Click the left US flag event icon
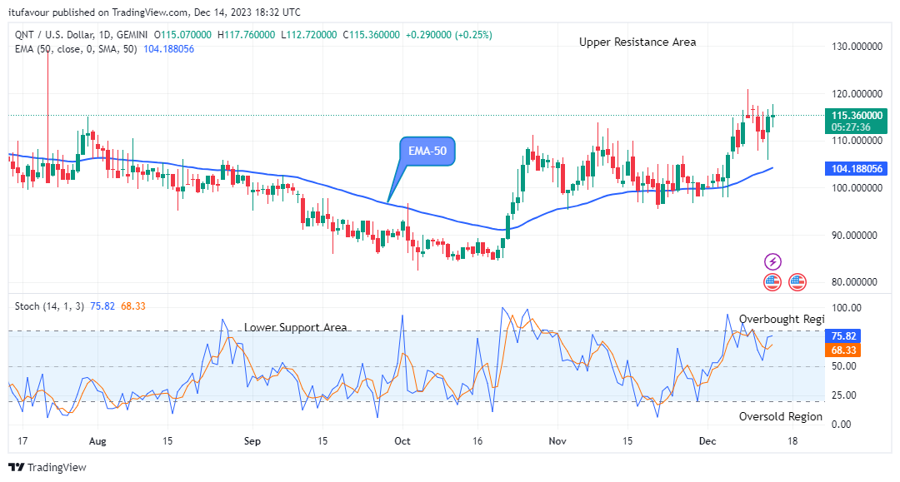The height and width of the screenshot is (482, 900). (772, 282)
